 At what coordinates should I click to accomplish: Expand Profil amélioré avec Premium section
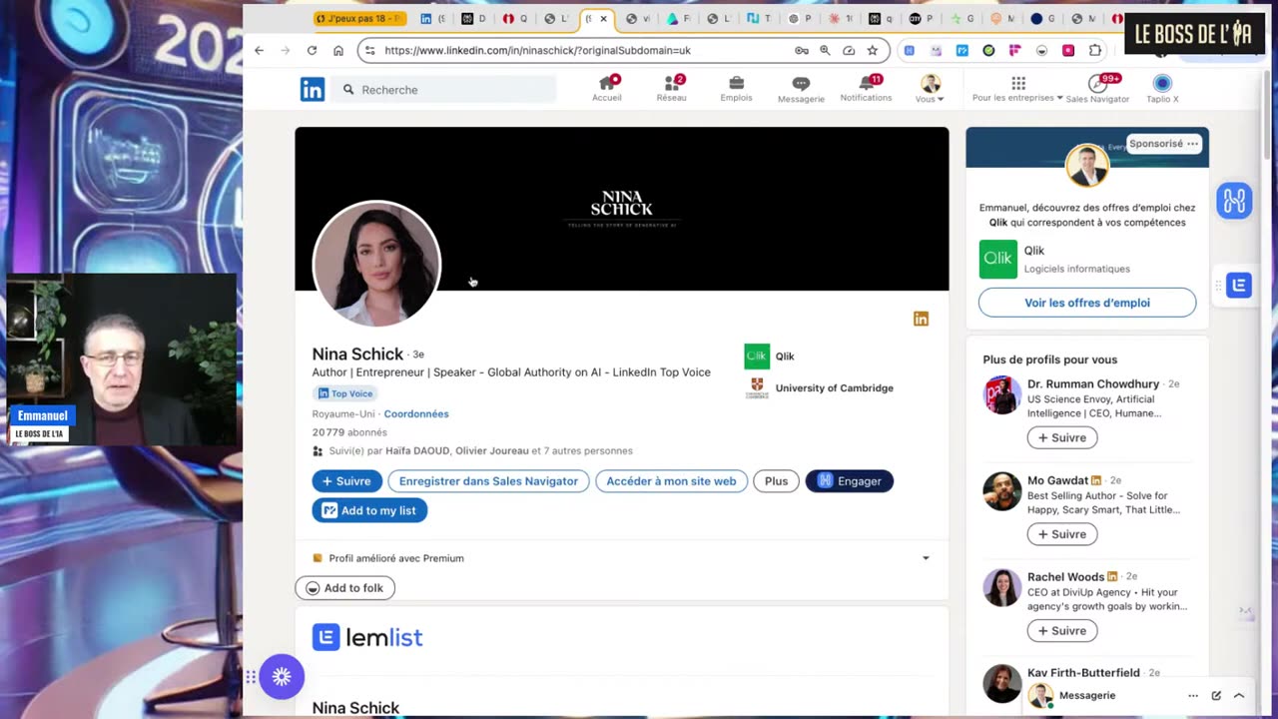(926, 558)
